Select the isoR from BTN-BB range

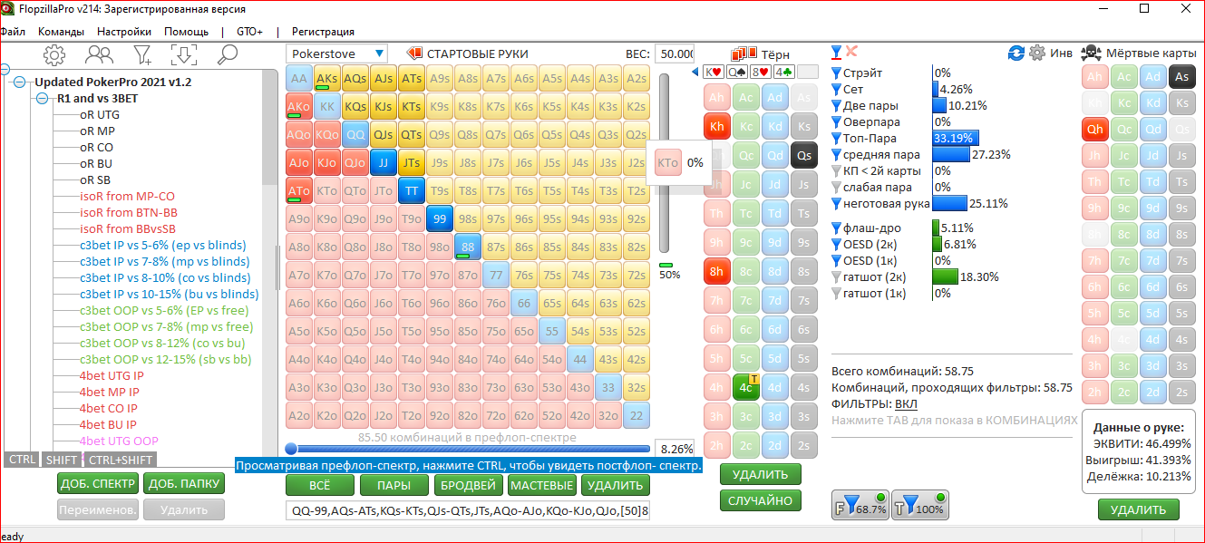[129, 212]
